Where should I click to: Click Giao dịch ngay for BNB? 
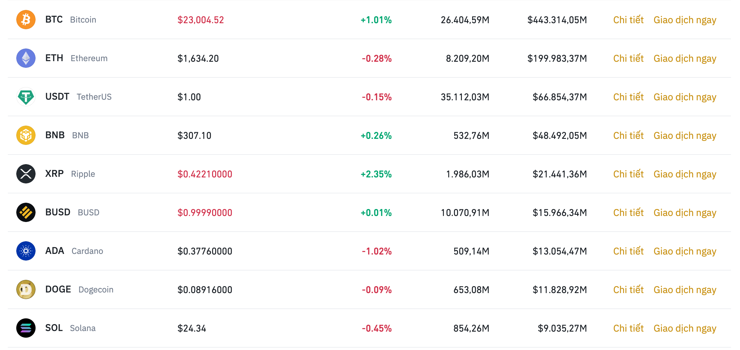[685, 136]
